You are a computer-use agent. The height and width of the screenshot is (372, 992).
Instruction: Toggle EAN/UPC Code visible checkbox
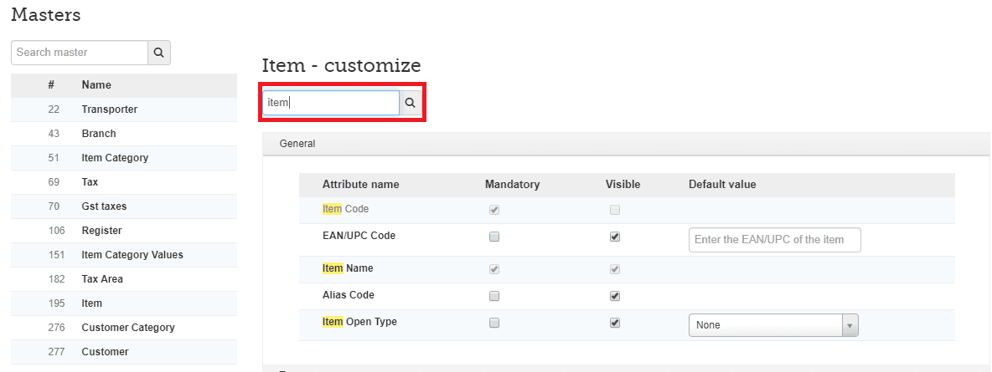pyautogui.click(x=615, y=237)
